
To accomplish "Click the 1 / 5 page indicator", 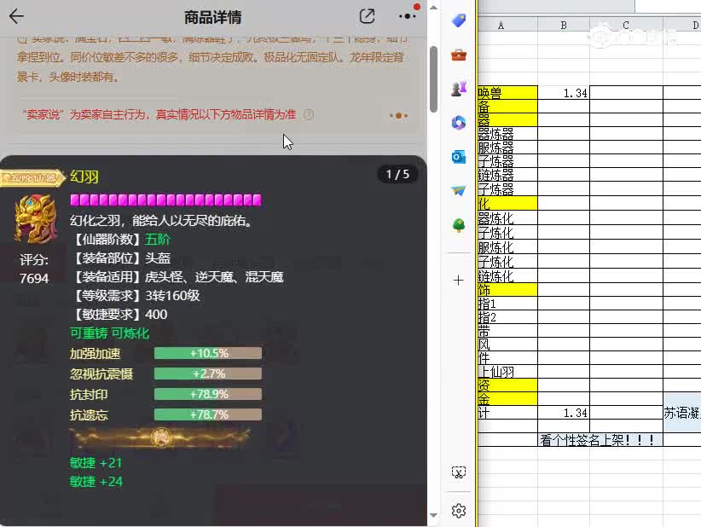I will (397, 174).
